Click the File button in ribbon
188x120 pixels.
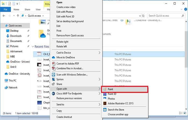(x=5, y=10)
